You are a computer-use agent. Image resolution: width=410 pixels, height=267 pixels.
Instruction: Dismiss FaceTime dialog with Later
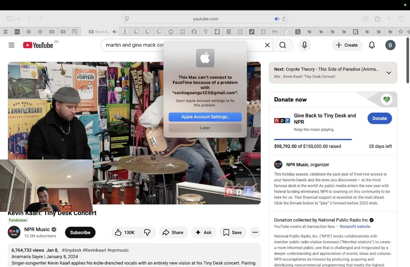(x=205, y=128)
